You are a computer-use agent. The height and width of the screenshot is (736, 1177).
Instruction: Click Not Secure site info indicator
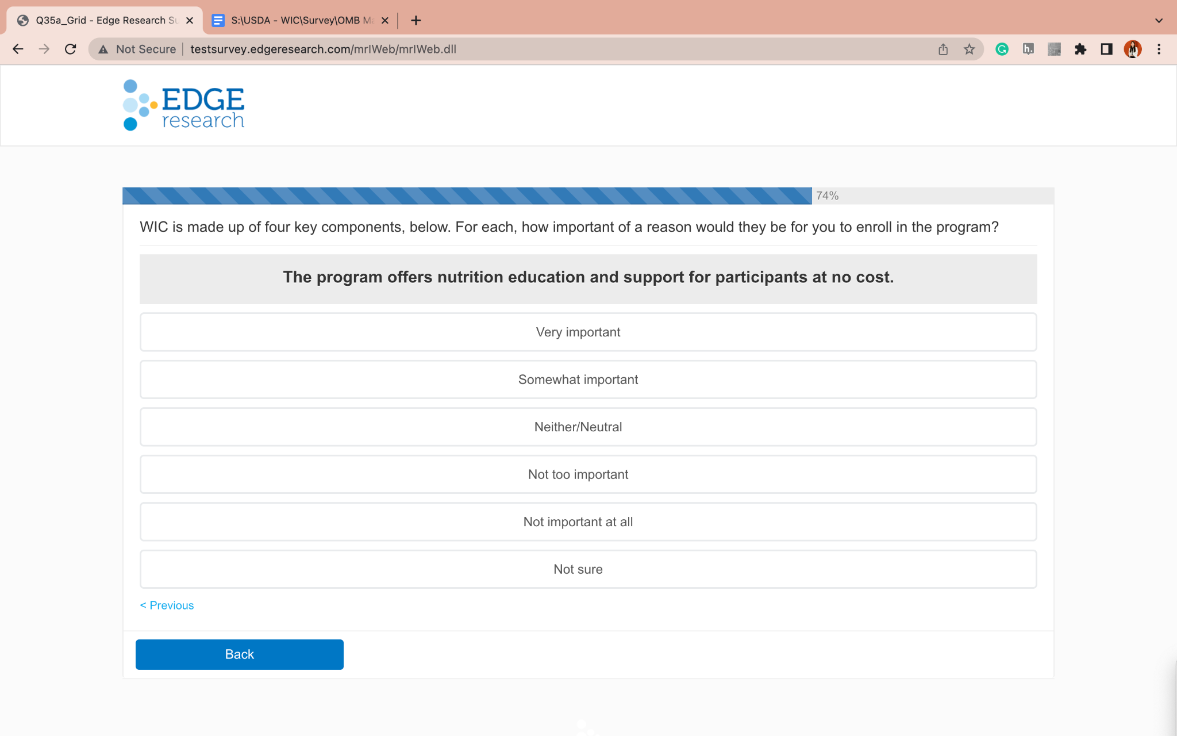coord(138,49)
